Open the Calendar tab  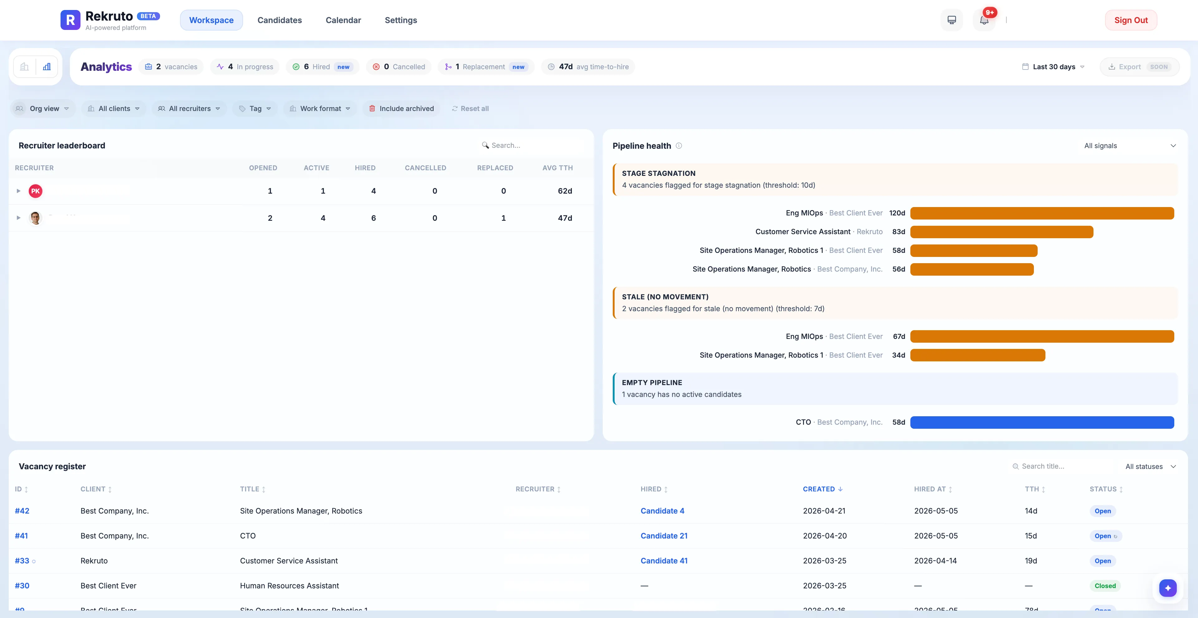coord(343,20)
